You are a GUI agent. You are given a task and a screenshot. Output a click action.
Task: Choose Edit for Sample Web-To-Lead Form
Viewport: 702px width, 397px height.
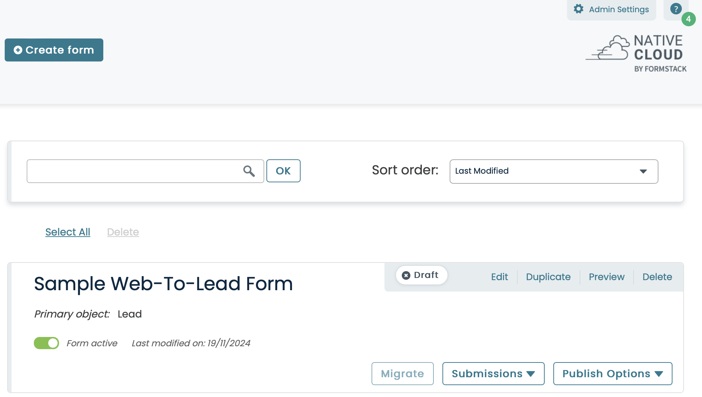point(499,277)
